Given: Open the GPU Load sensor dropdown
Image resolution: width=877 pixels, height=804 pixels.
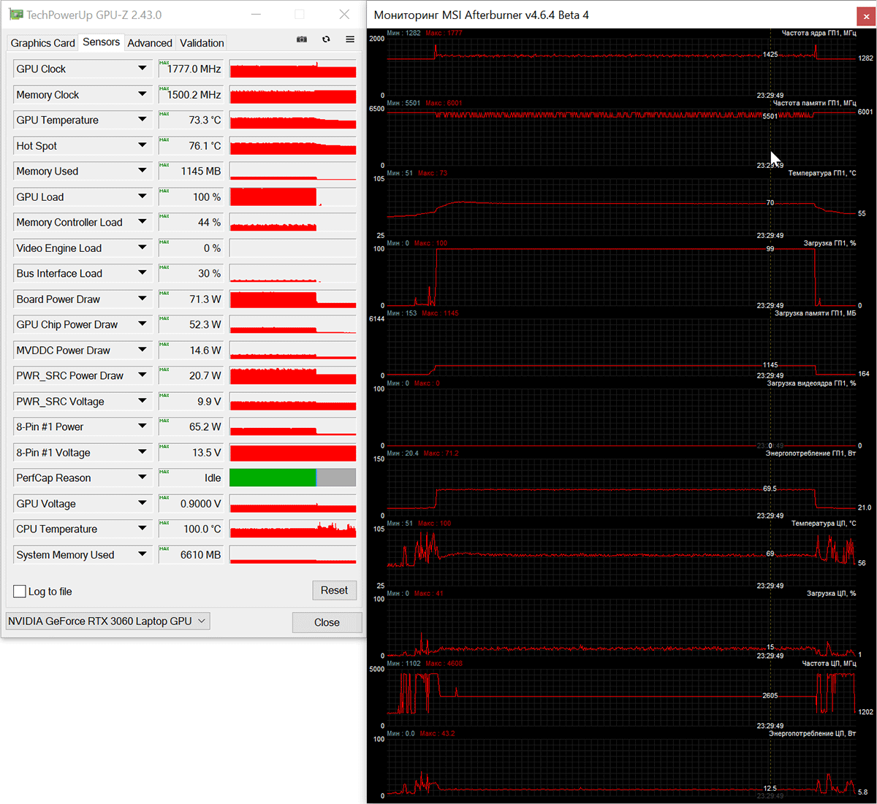Looking at the screenshot, I should point(142,196).
